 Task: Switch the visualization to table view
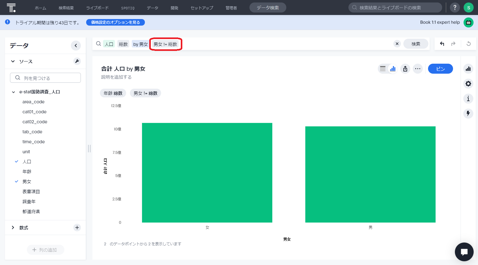[x=383, y=69]
